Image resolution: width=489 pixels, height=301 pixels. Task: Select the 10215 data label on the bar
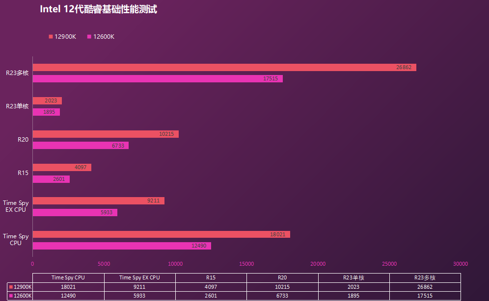click(x=166, y=134)
